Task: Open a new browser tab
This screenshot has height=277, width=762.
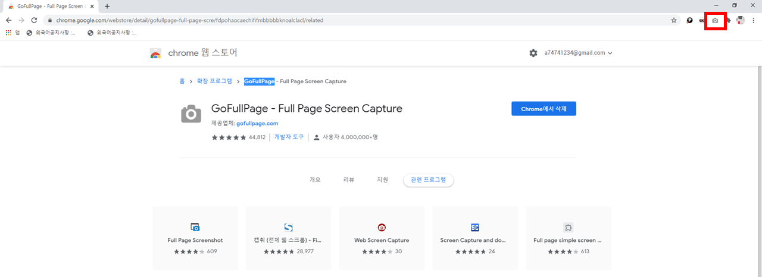Action: click(107, 6)
